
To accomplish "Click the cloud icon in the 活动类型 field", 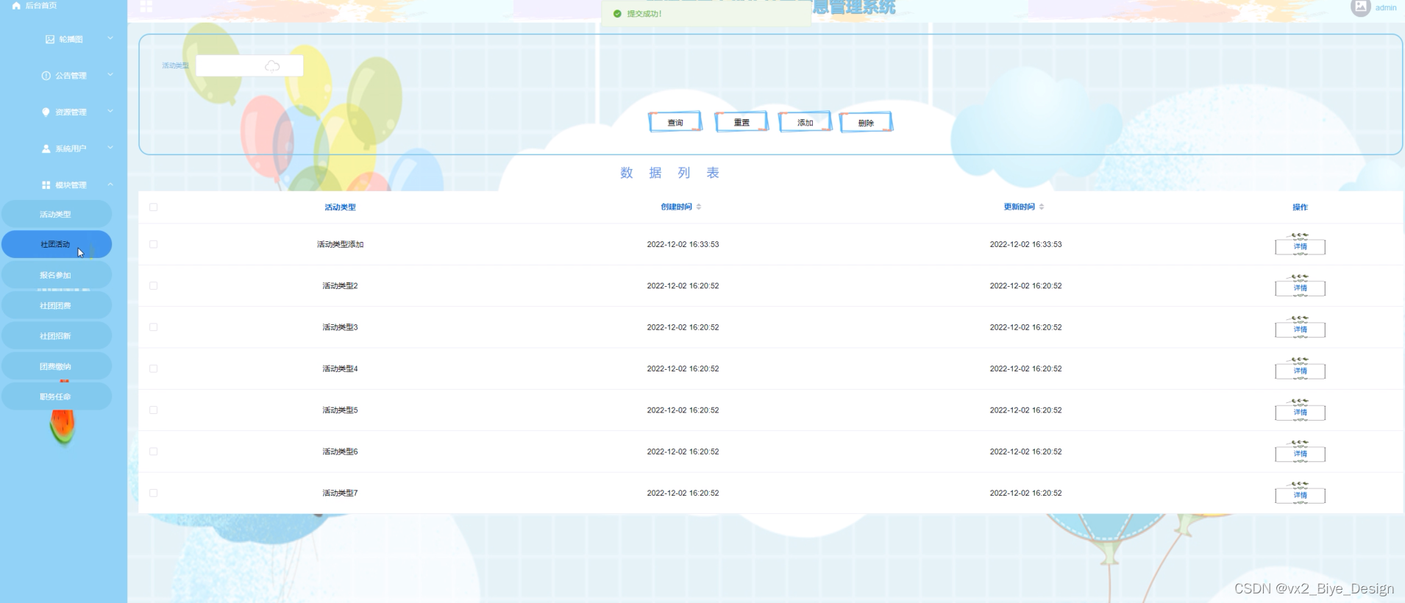I will coord(272,66).
